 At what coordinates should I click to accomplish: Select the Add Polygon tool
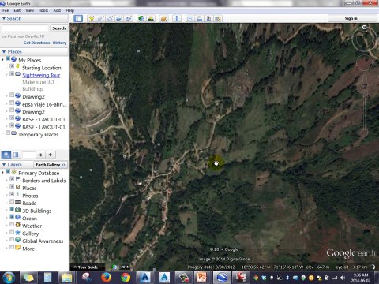(x=100, y=18)
